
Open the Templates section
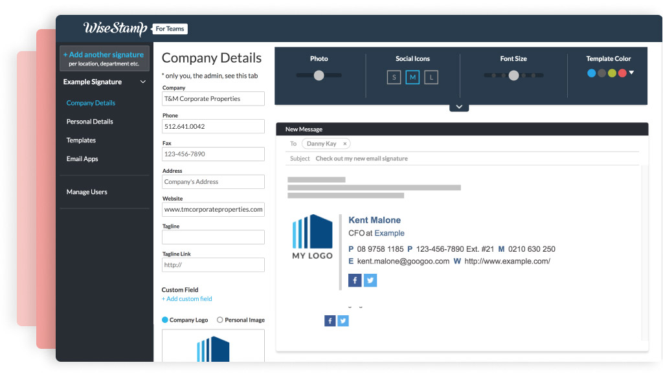pyautogui.click(x=81, y=140)
